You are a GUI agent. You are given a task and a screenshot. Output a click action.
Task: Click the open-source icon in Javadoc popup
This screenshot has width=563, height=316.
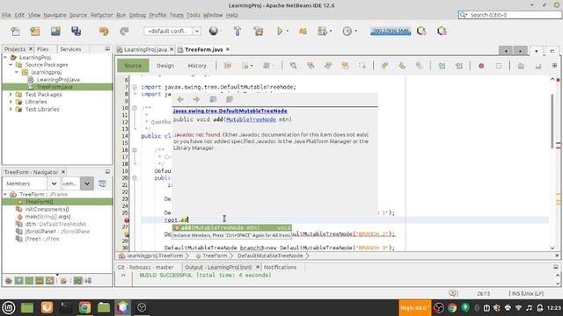point(230,99)
